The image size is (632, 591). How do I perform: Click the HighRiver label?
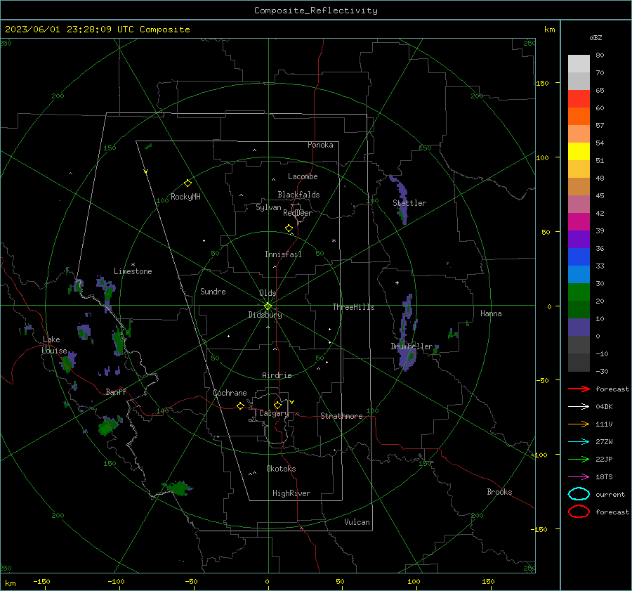point(291,493)
